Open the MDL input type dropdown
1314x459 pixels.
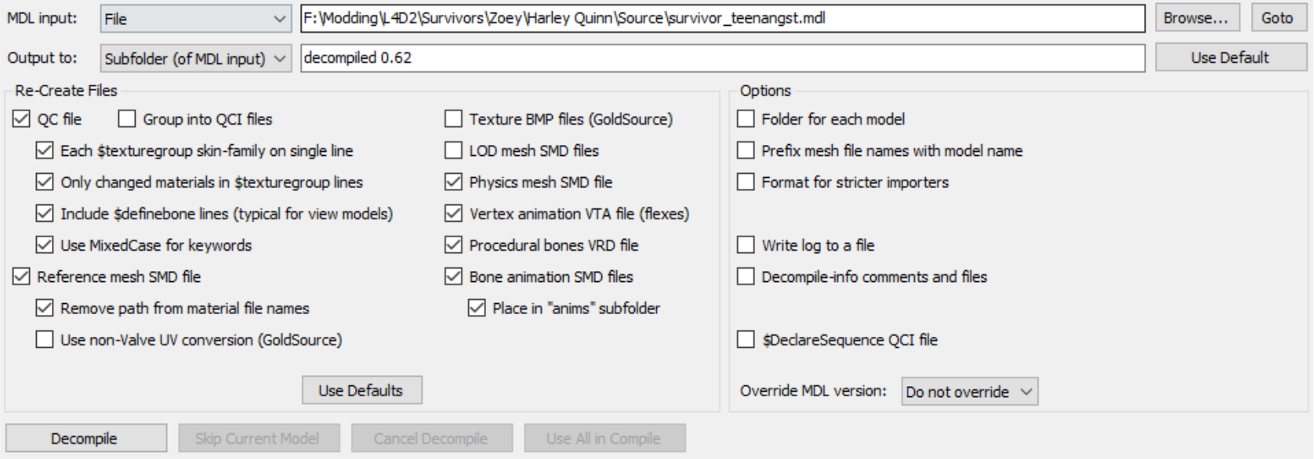click(195, 19)
